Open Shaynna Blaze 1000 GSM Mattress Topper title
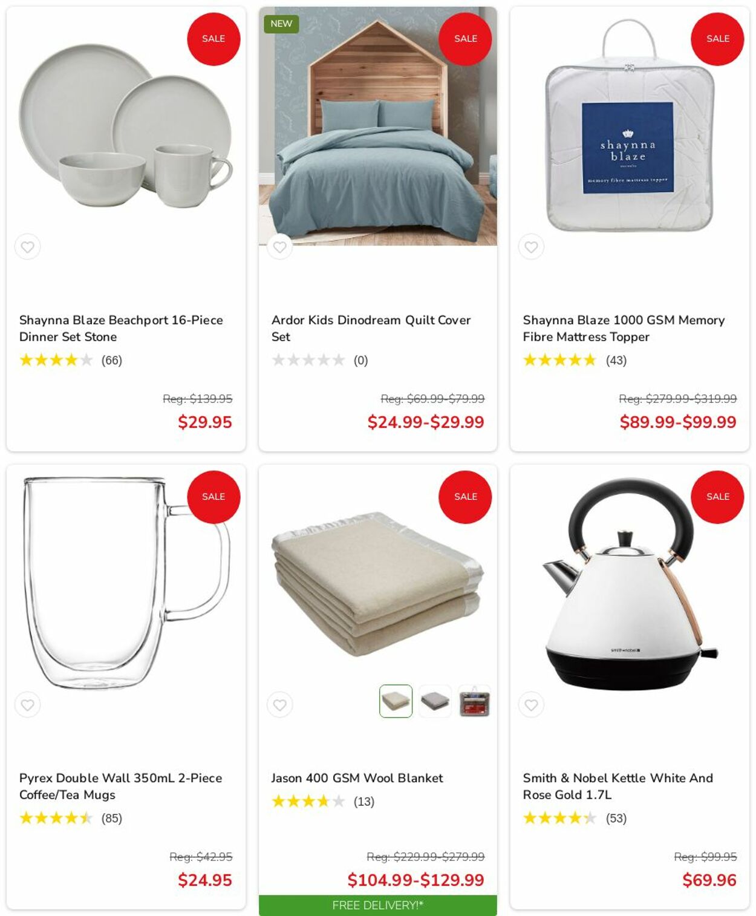This screenshot has width=756, height=916. (624, 329)
